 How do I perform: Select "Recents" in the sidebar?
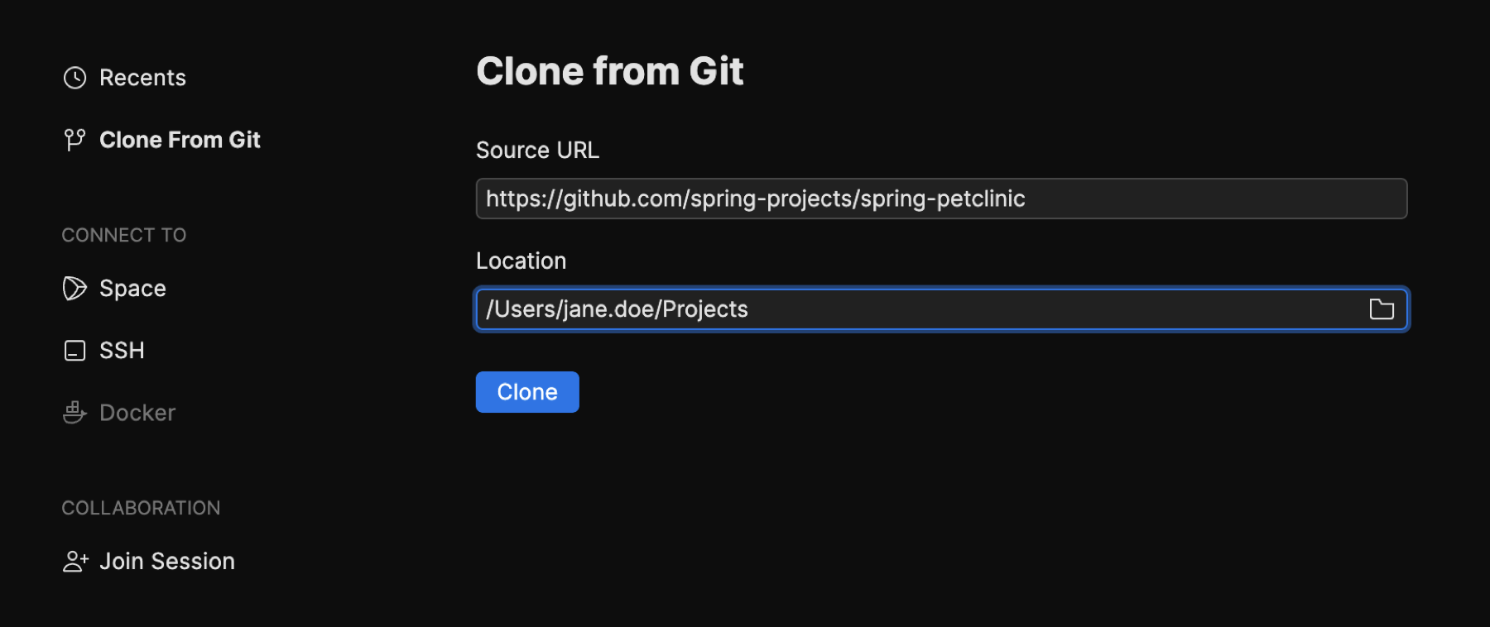[142, 77]
